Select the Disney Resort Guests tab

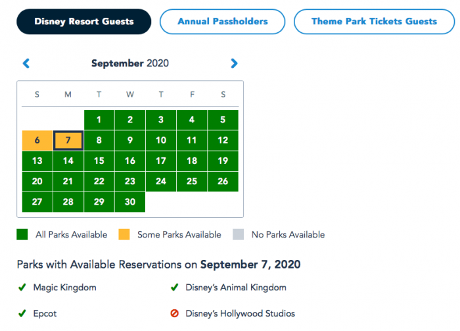click(x=83, y=22)
